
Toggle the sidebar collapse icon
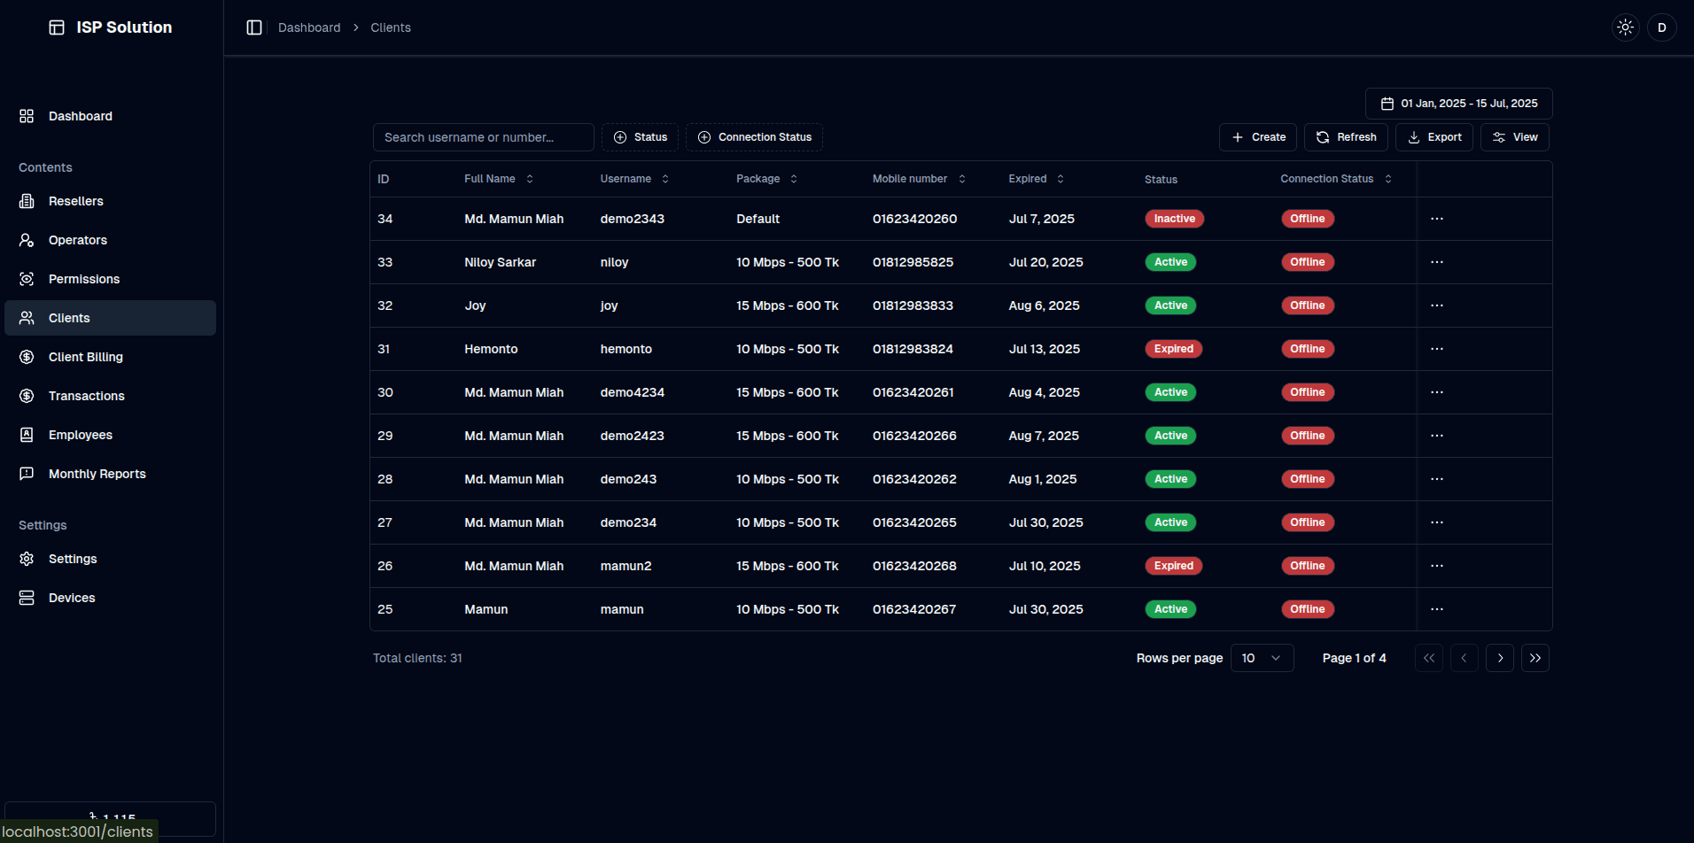254,27
